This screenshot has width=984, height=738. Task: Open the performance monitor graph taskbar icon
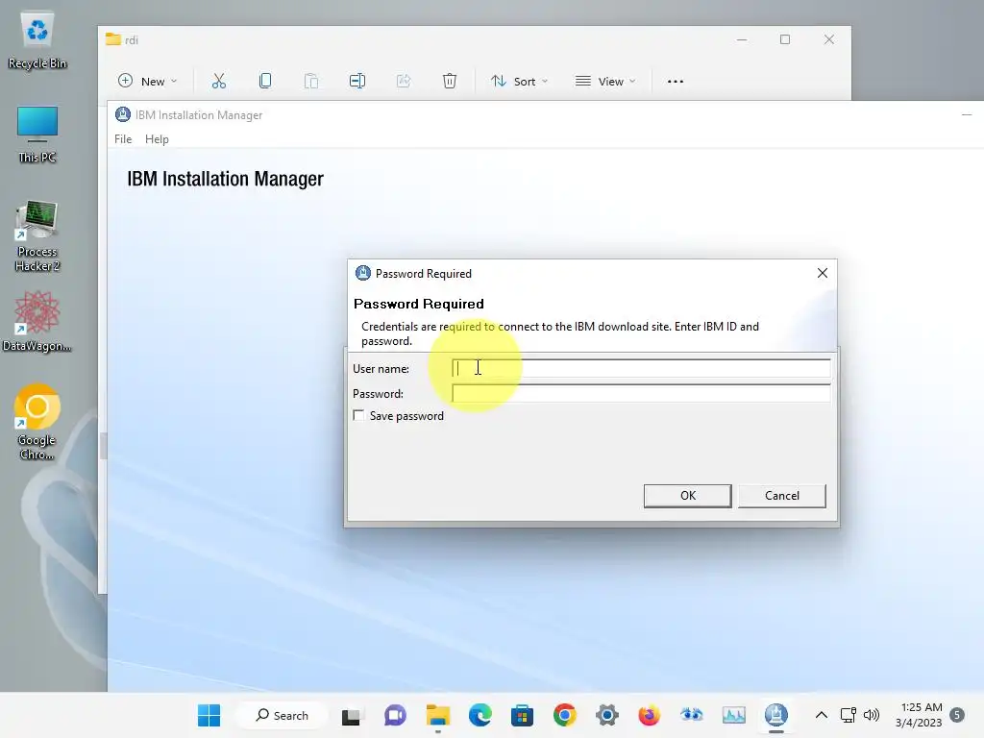[733, 715]
